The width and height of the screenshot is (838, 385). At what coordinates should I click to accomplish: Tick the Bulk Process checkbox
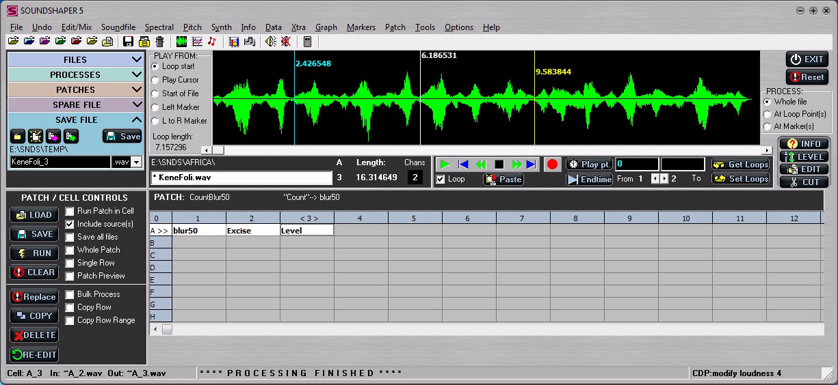70,294
